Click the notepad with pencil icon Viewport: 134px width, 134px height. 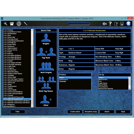click(116, 24)
